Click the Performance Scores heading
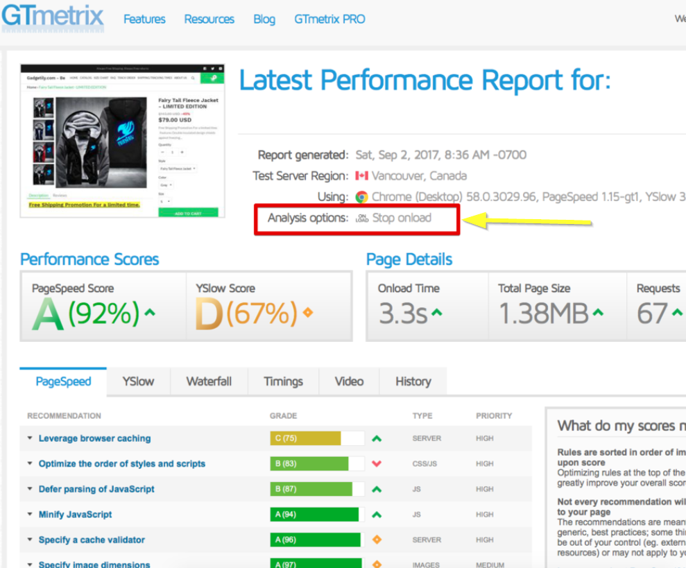 click(89, 259)
